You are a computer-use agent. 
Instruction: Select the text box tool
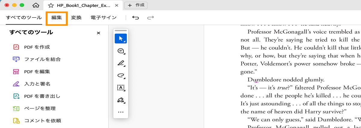pyautogui.click(x=121, y=87)
